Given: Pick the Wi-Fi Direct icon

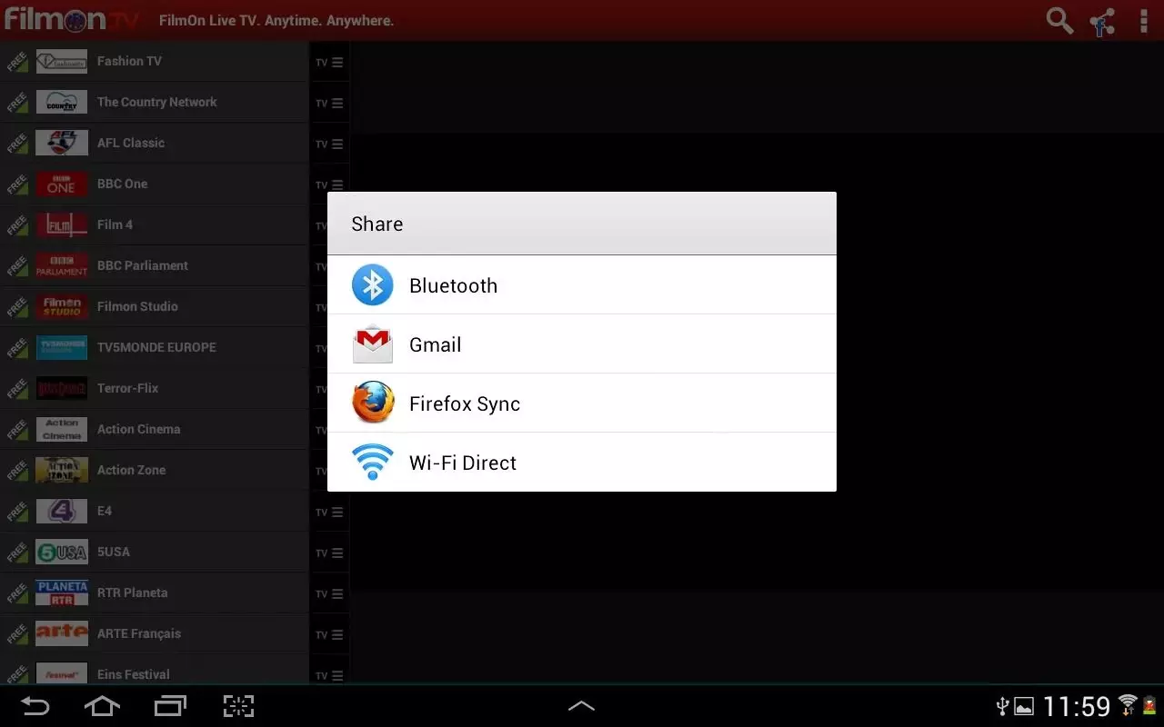Looking at the screenshot, I should point(373,462).
